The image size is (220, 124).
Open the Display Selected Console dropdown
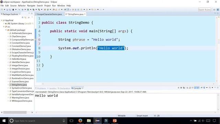tap(207, 88)
